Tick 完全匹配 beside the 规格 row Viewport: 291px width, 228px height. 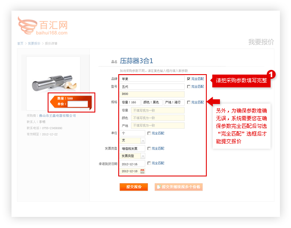(x=188, y=102)
